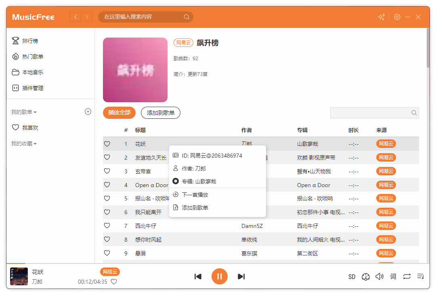
Task: Open 本地音乐 local music
Action: click(27, 72)
